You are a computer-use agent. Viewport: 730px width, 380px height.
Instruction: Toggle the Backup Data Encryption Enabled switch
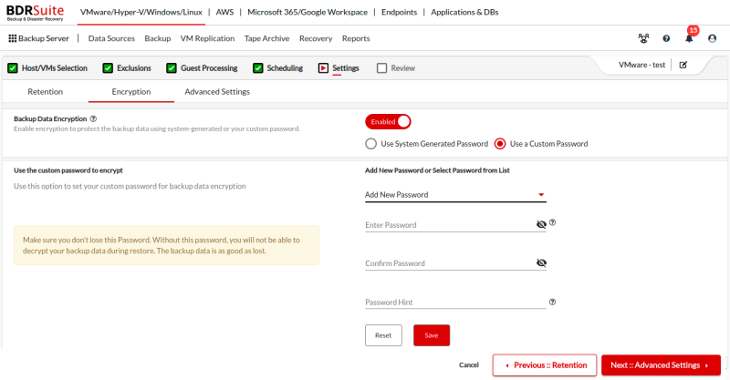pos(388,122)
